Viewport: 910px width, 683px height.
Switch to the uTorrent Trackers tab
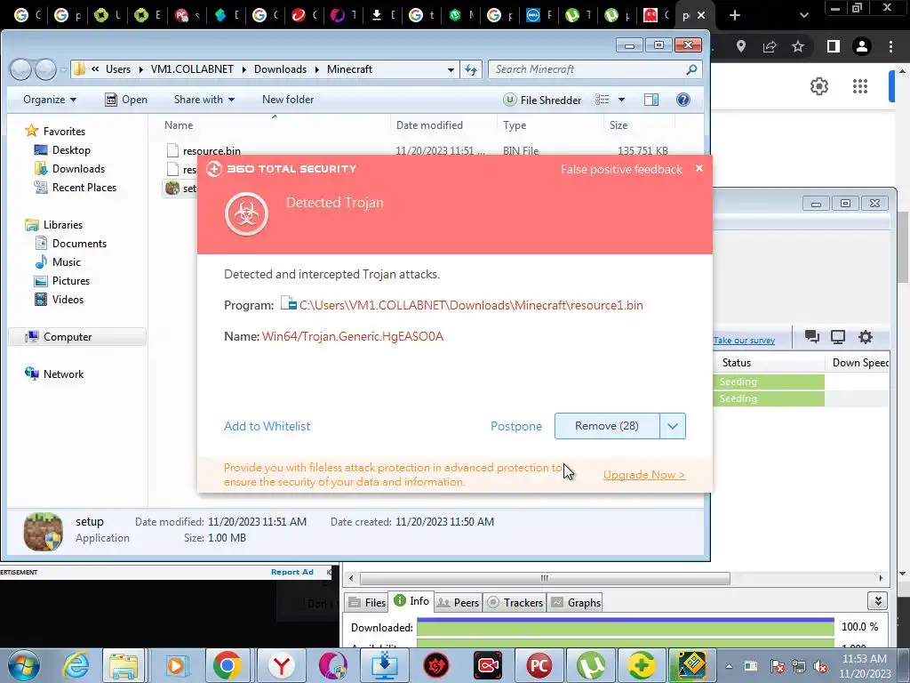515,603
